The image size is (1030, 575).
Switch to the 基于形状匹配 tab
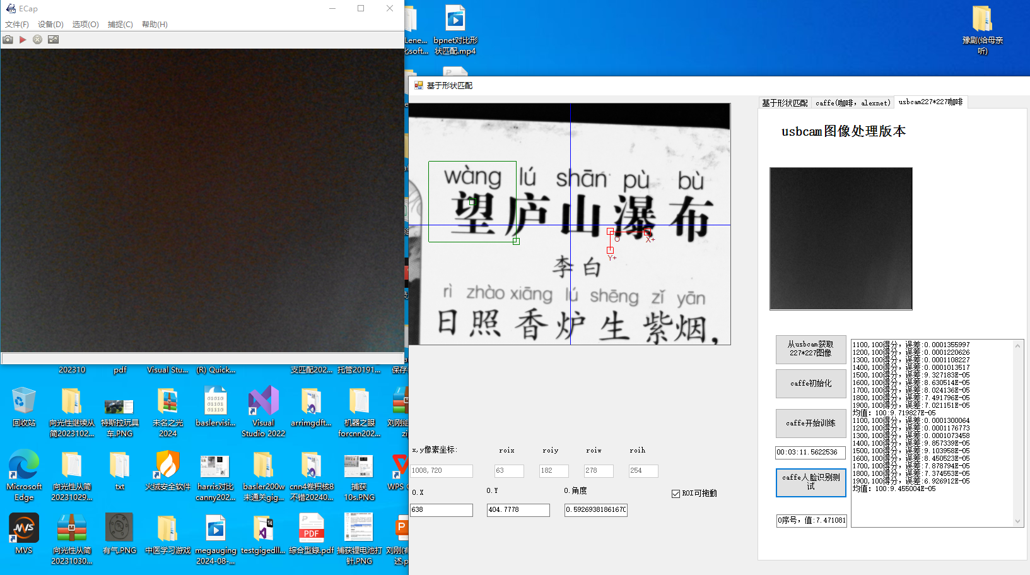click(x=785, y=103)
